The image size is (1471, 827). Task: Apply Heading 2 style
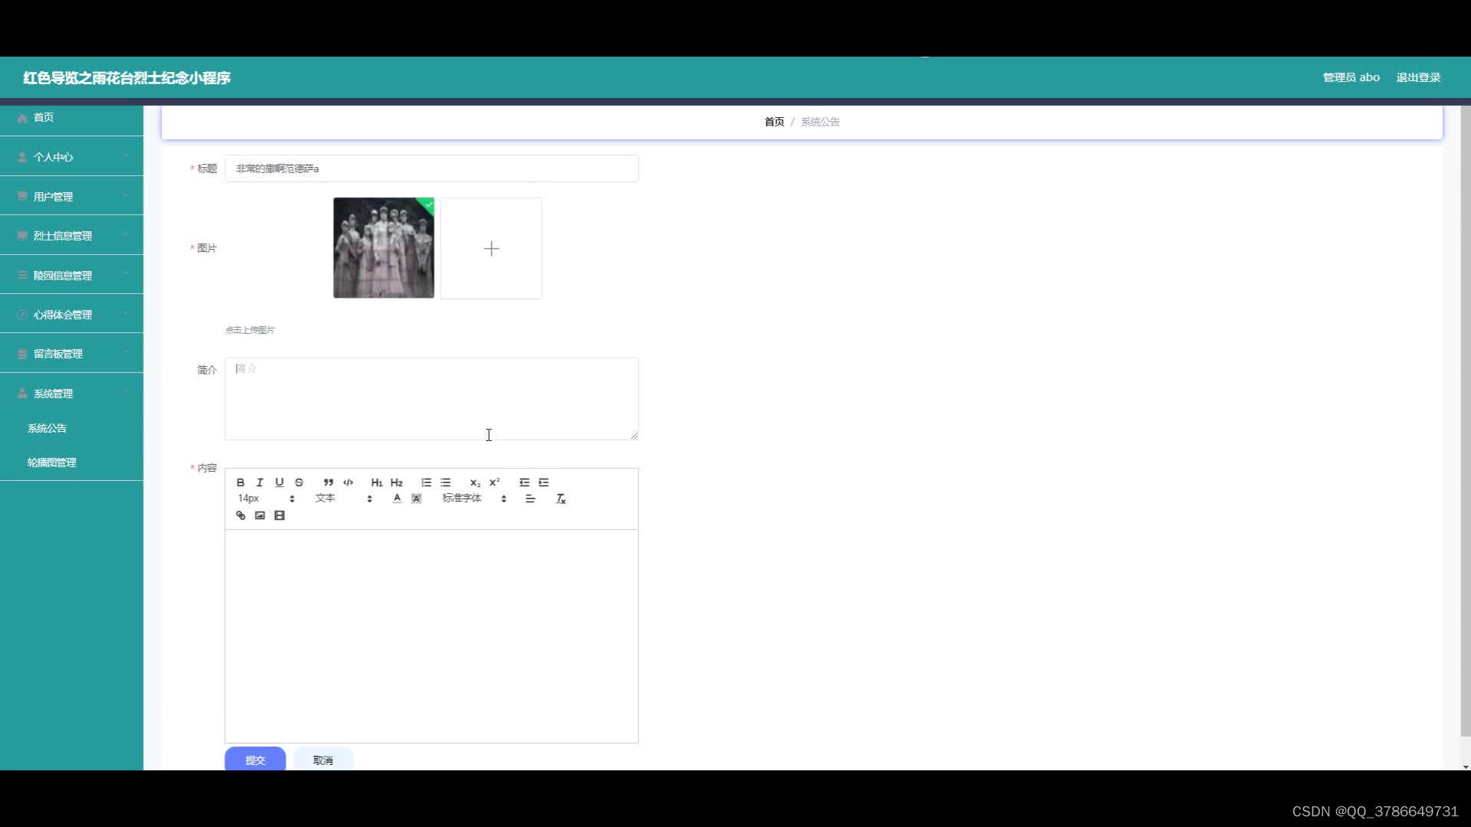click(x=396, y=482)
